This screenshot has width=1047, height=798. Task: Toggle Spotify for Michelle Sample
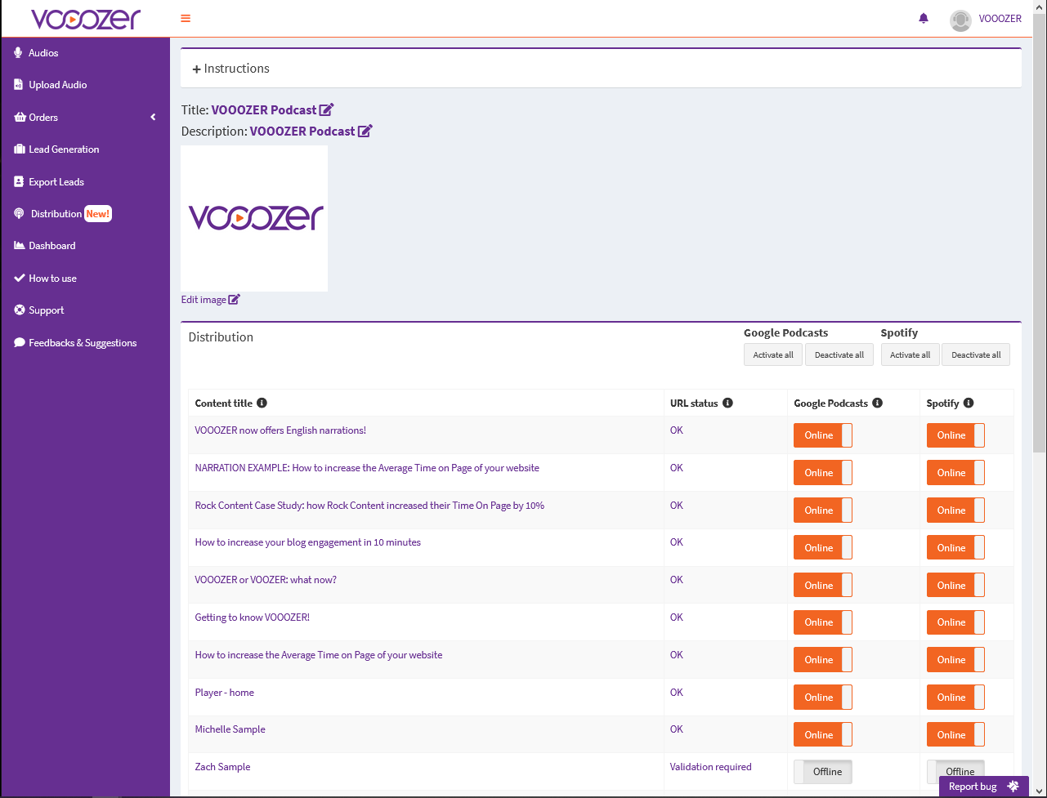(x=955, y=735)
